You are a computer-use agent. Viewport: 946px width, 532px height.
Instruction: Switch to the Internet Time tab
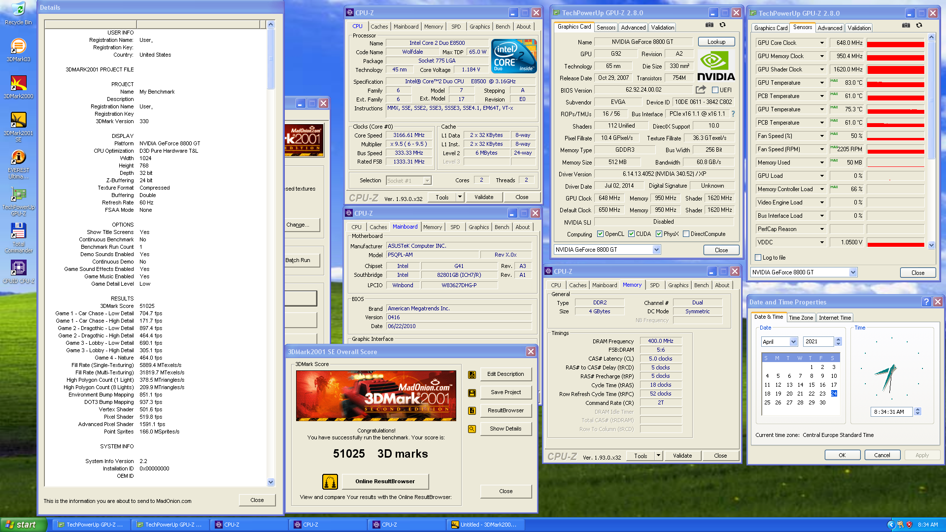coord(835,318)
